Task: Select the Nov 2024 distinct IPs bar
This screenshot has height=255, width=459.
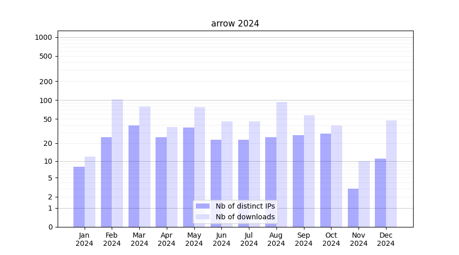Action: pos(353,208)
